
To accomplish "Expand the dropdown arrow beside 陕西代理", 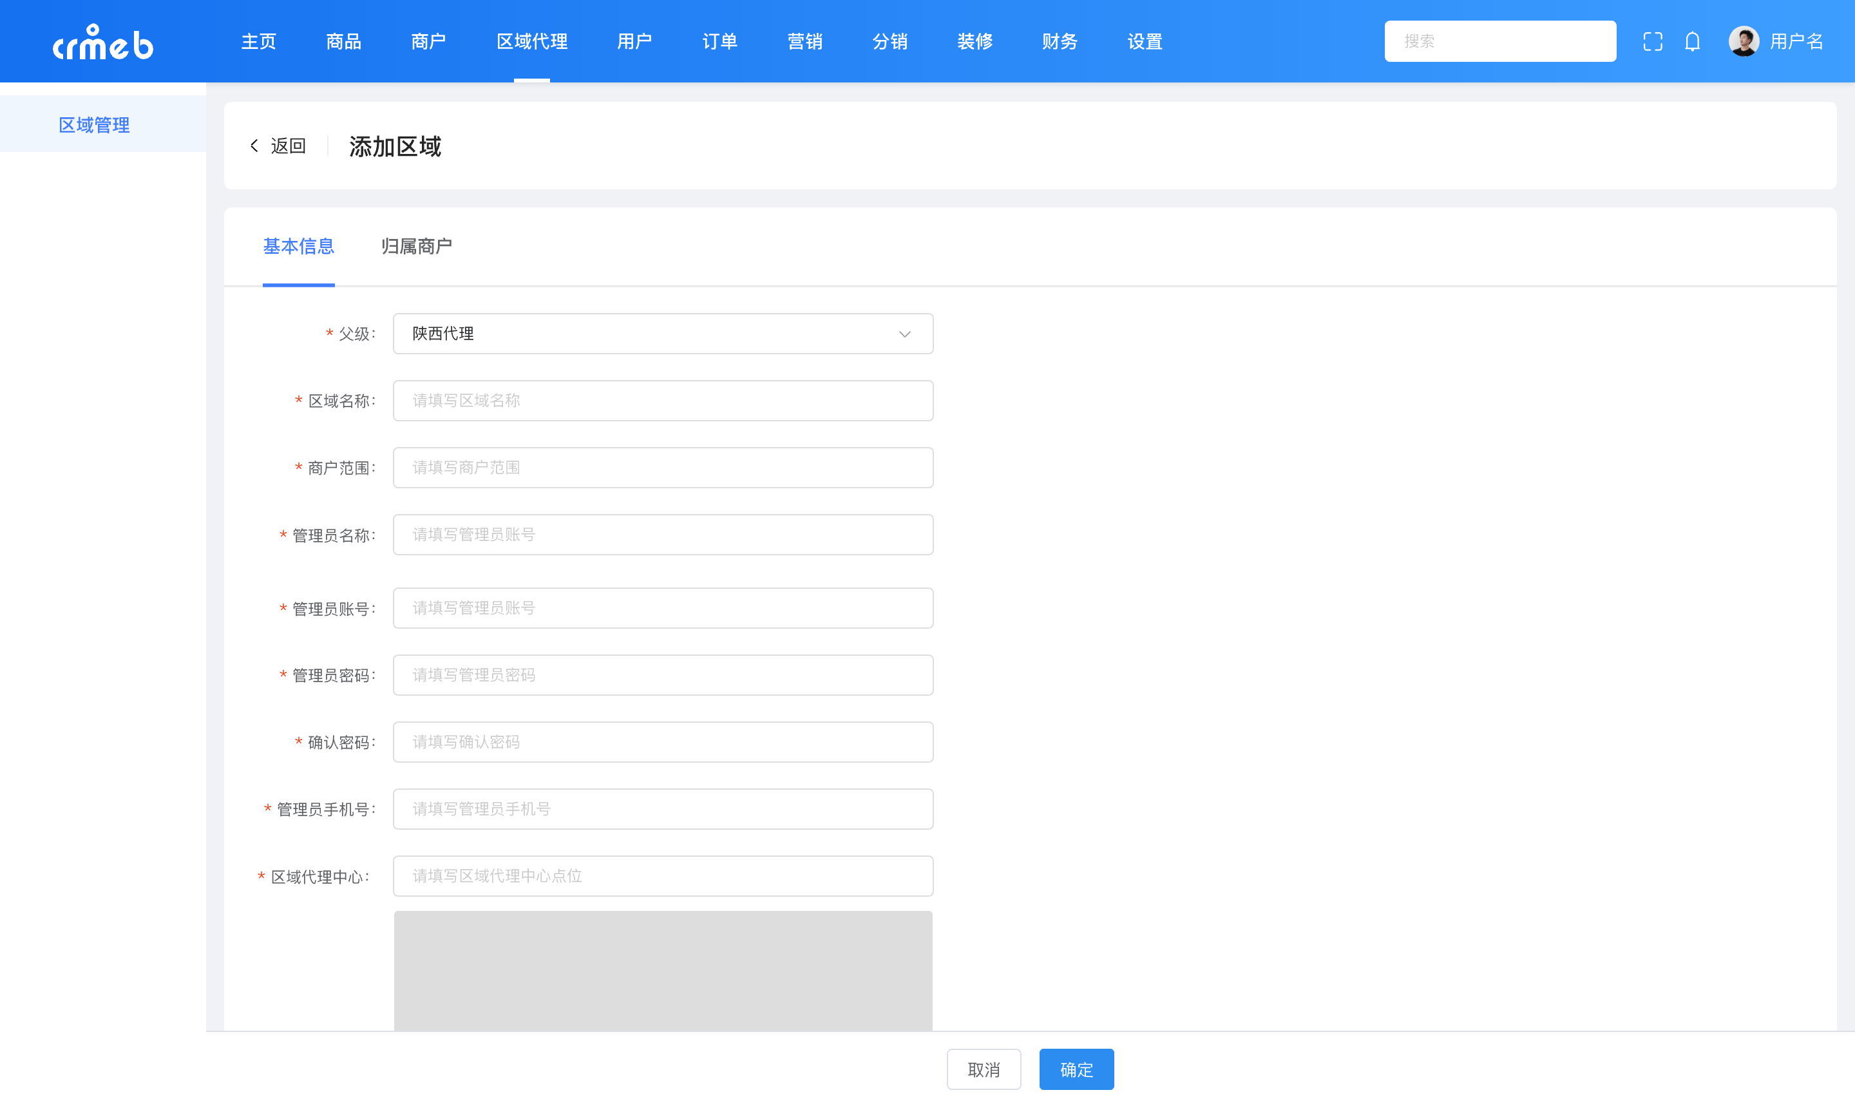I will (905, 334).
